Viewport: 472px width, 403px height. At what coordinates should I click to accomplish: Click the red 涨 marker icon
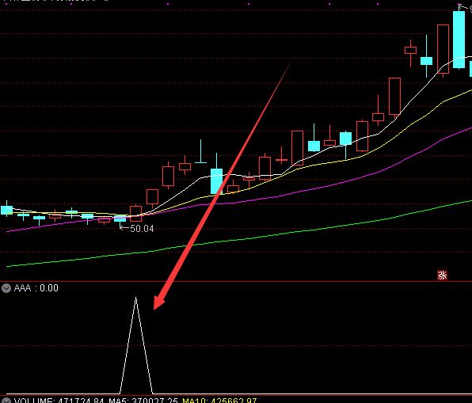[x=442, y=275]
